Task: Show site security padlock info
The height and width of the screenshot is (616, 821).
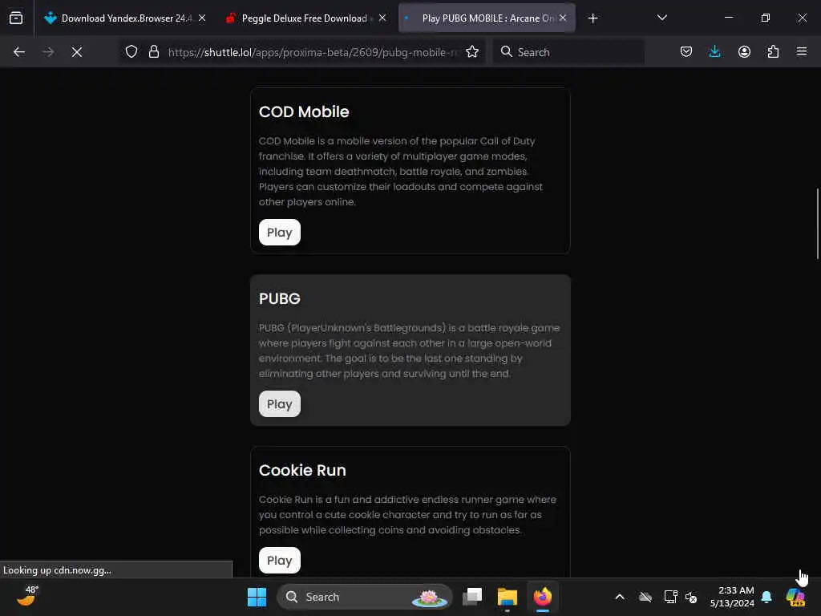Action: [x=153, y=52]
